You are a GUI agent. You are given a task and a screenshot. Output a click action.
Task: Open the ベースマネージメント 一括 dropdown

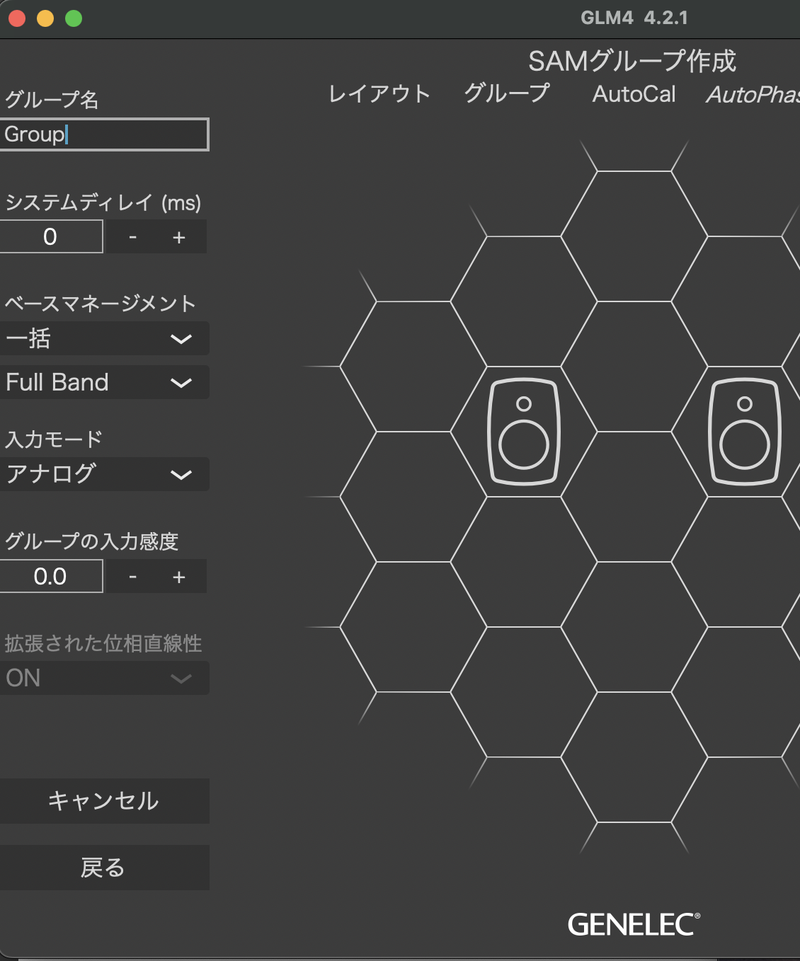105,338
